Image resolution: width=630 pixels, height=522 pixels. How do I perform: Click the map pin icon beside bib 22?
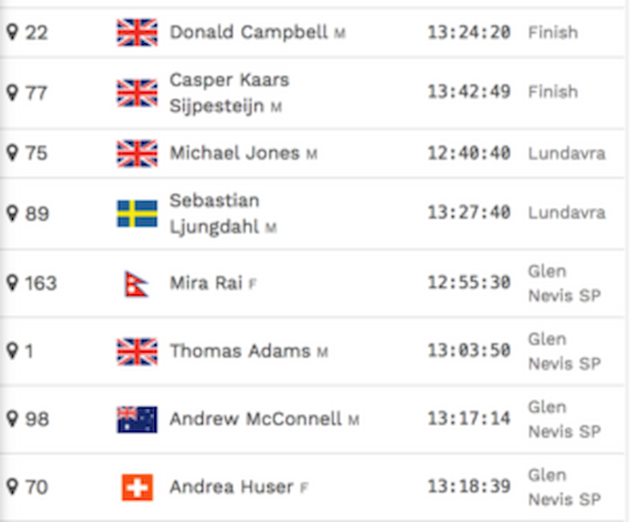pyautogui.click(x=13, y=32)
